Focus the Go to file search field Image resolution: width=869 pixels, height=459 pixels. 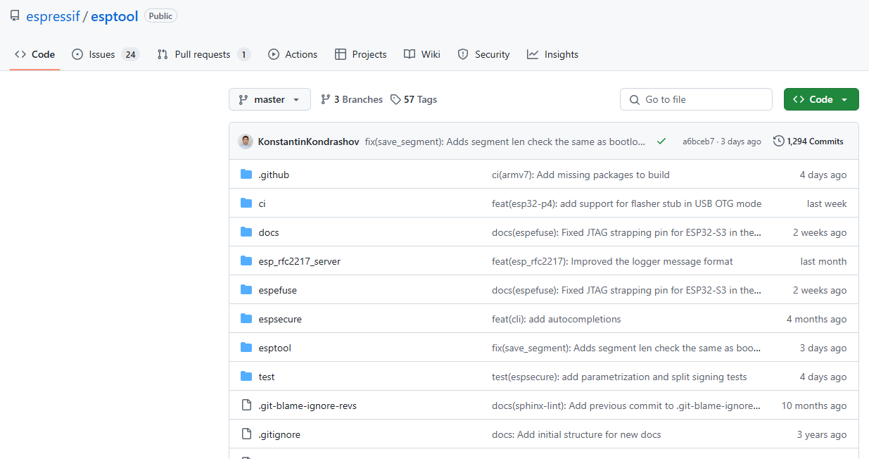pos(696,99)
